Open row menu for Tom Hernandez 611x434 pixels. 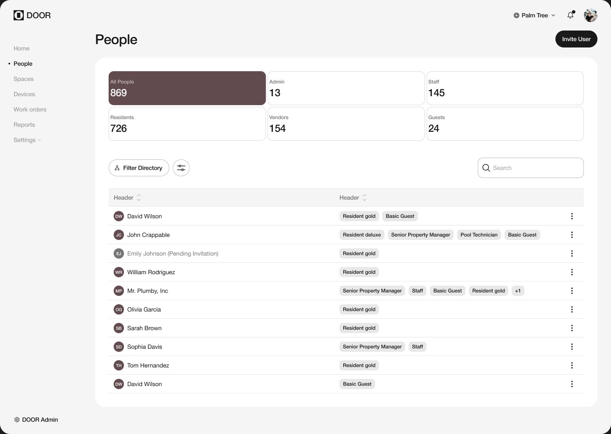572,365
